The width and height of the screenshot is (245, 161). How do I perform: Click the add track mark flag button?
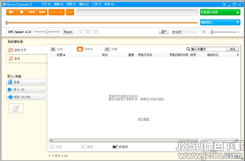70,12
